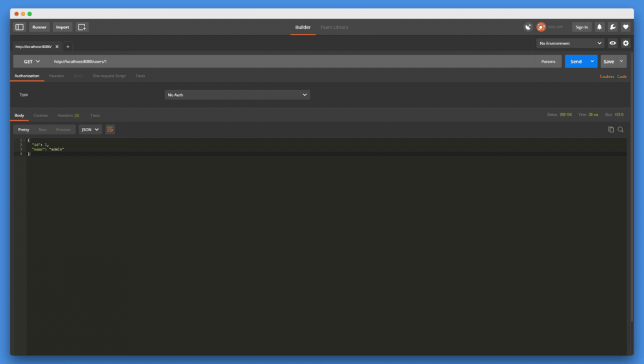Viewport: 644px width, 364px height.
Task: Click the blue Send button
Action: point(576,62)
